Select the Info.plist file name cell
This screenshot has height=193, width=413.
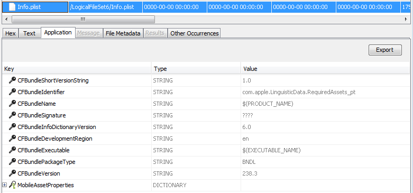[35, 7]
